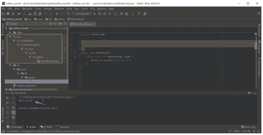Click run gutter arrow beside main method
Image resolution: width=263 pixels, height=135 pixels.
point(75,57)
